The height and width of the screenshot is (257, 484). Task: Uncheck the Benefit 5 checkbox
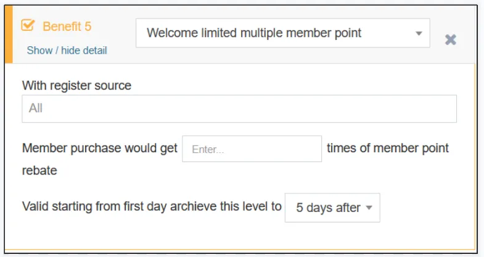28,26
